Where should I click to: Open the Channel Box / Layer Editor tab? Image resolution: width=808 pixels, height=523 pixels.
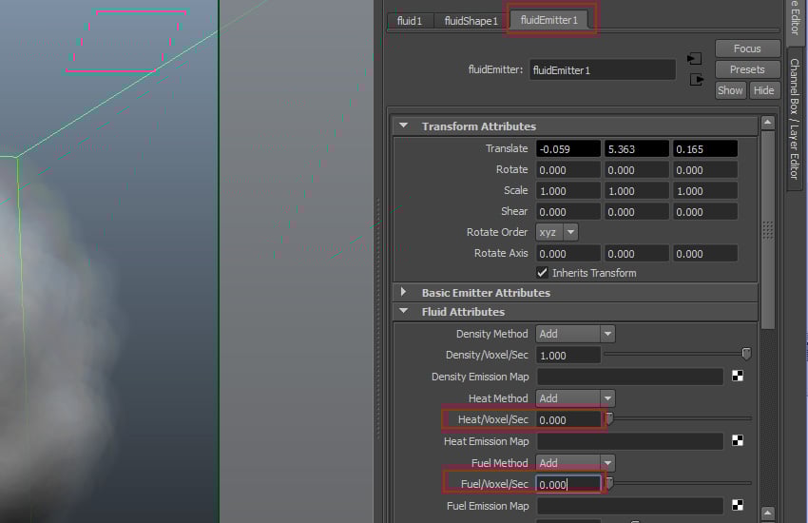[795, 119]
